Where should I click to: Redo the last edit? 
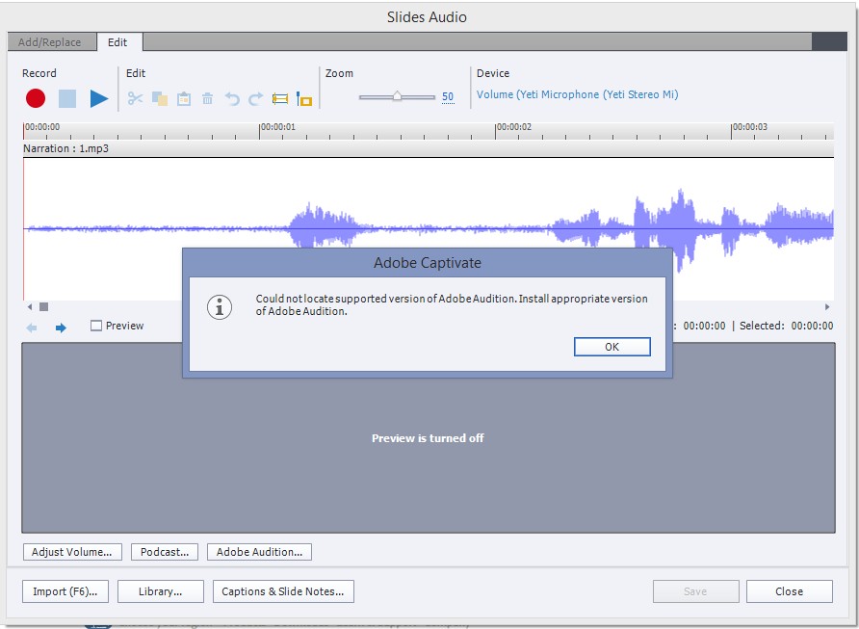click(x=256, y=98)
